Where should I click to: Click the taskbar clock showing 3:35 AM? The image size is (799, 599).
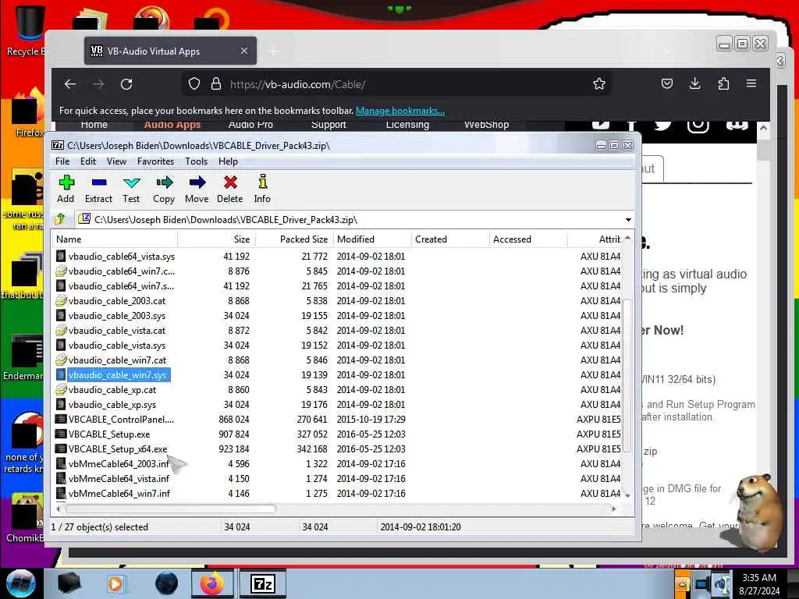coord(759,584)
